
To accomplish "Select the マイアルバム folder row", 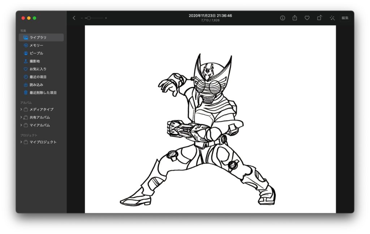I will 41,125.
